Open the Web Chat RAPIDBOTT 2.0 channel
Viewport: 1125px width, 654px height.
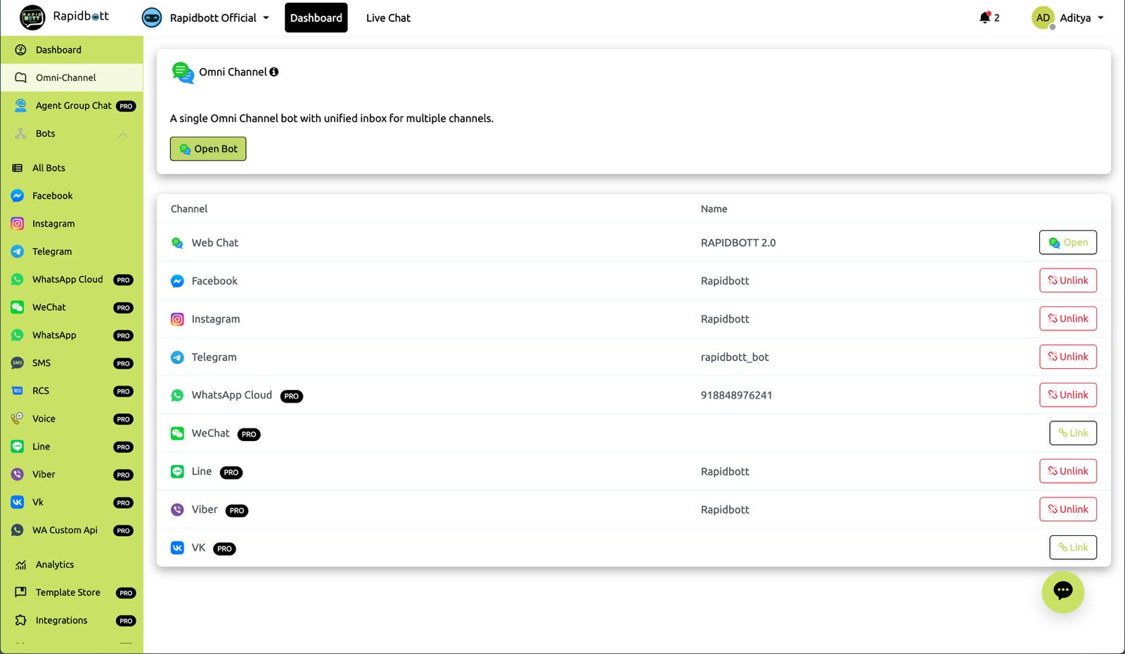click(1067, 242)
